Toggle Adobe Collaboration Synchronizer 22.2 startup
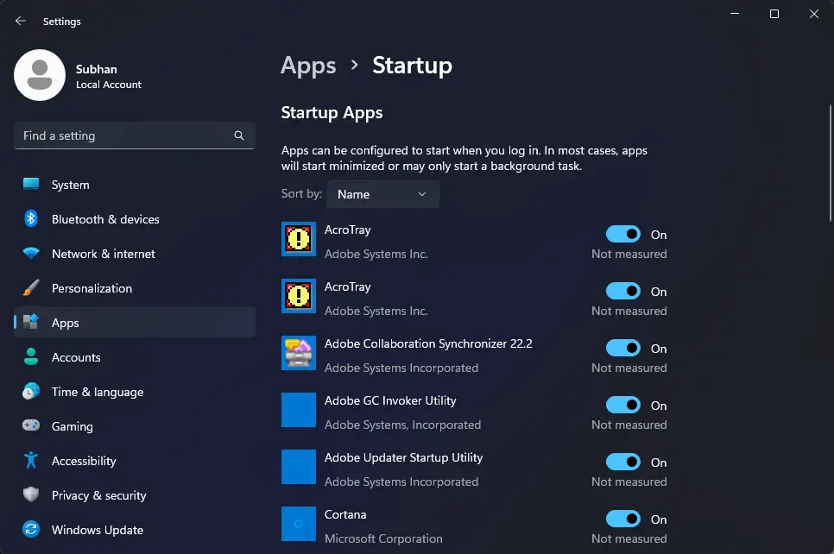 click(x=622, y=348)
